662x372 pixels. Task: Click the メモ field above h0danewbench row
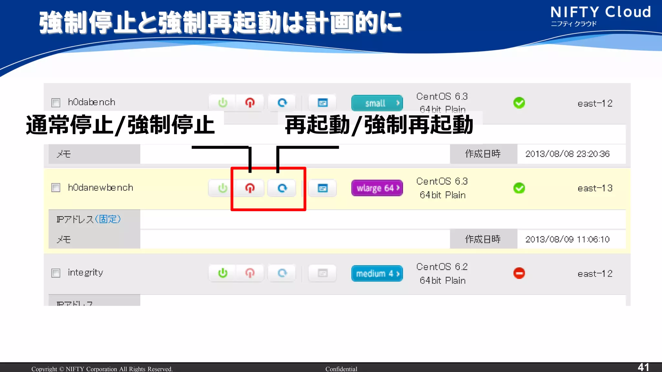point(295,154)
